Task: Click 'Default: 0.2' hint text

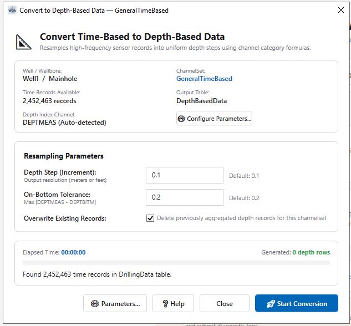Action: pos(244,198)
